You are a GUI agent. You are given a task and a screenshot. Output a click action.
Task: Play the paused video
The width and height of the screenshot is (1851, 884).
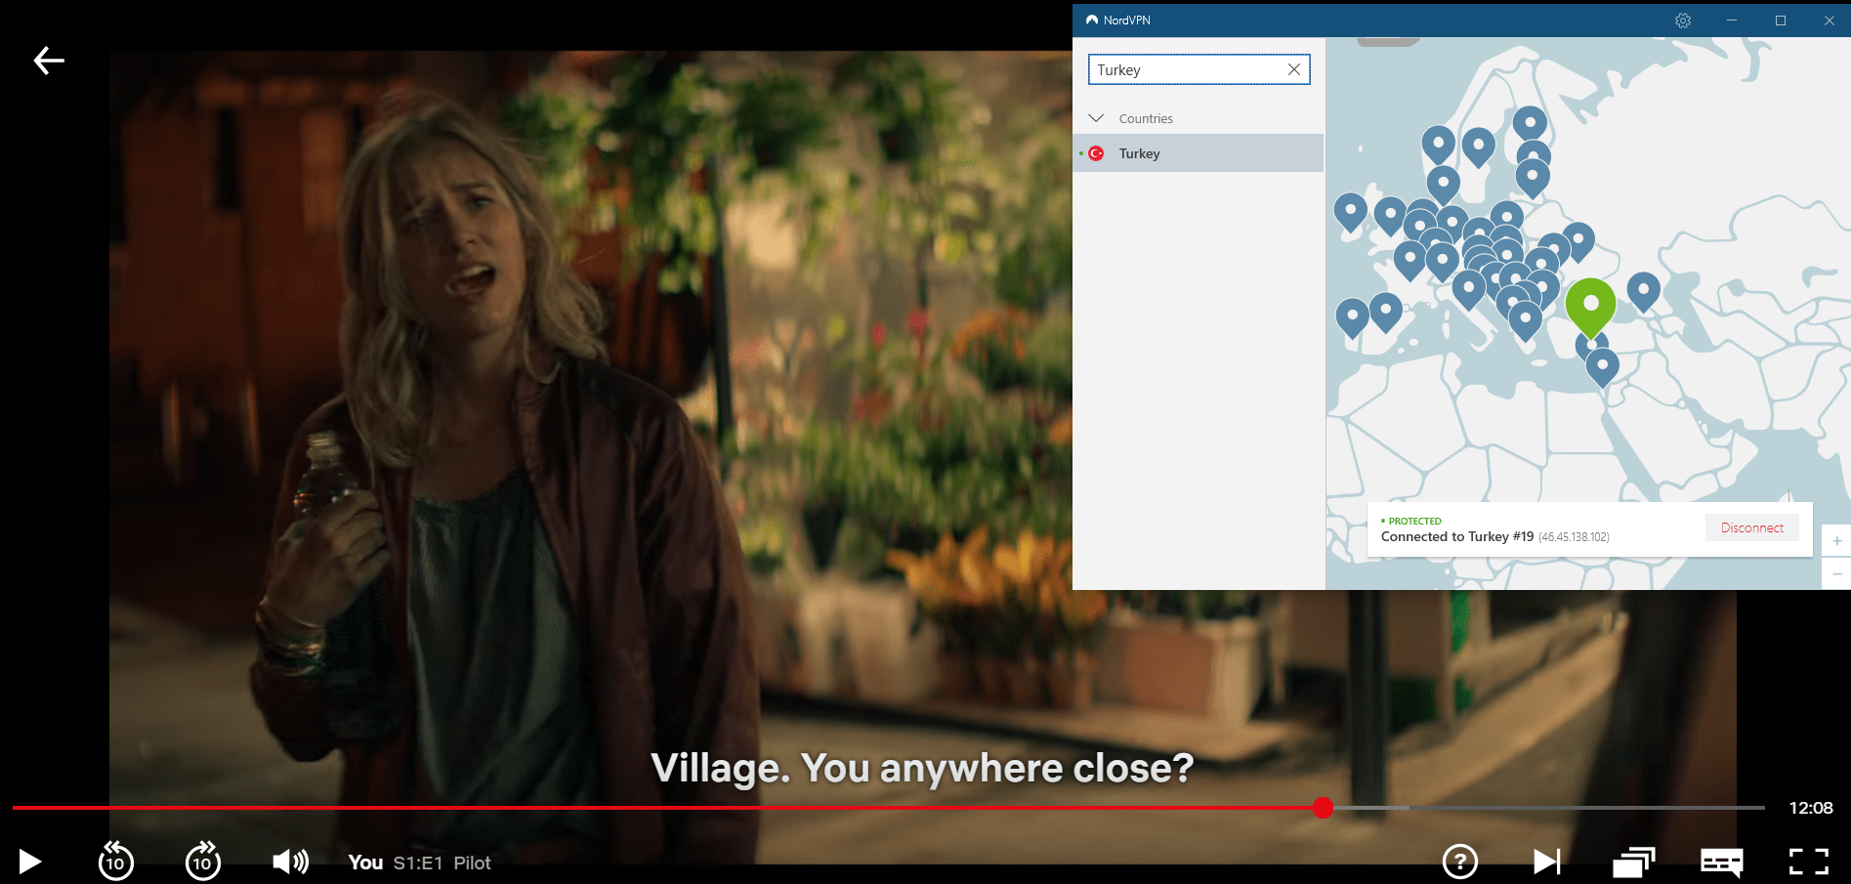(x=30, y=862)
